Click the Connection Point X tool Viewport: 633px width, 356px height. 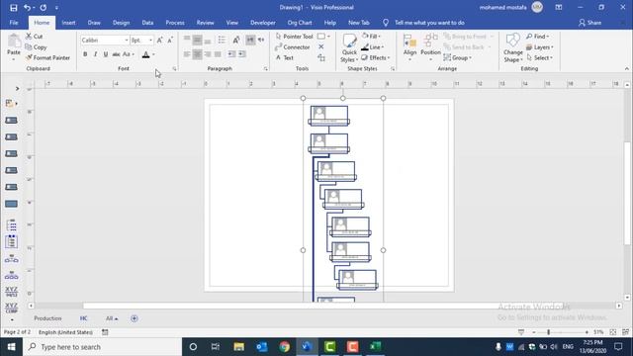[321, 47]
